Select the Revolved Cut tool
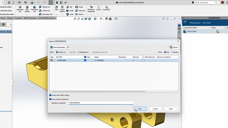The height and width of the screenshot is (128, 228). pyautogui.click(x=34, y=9)
